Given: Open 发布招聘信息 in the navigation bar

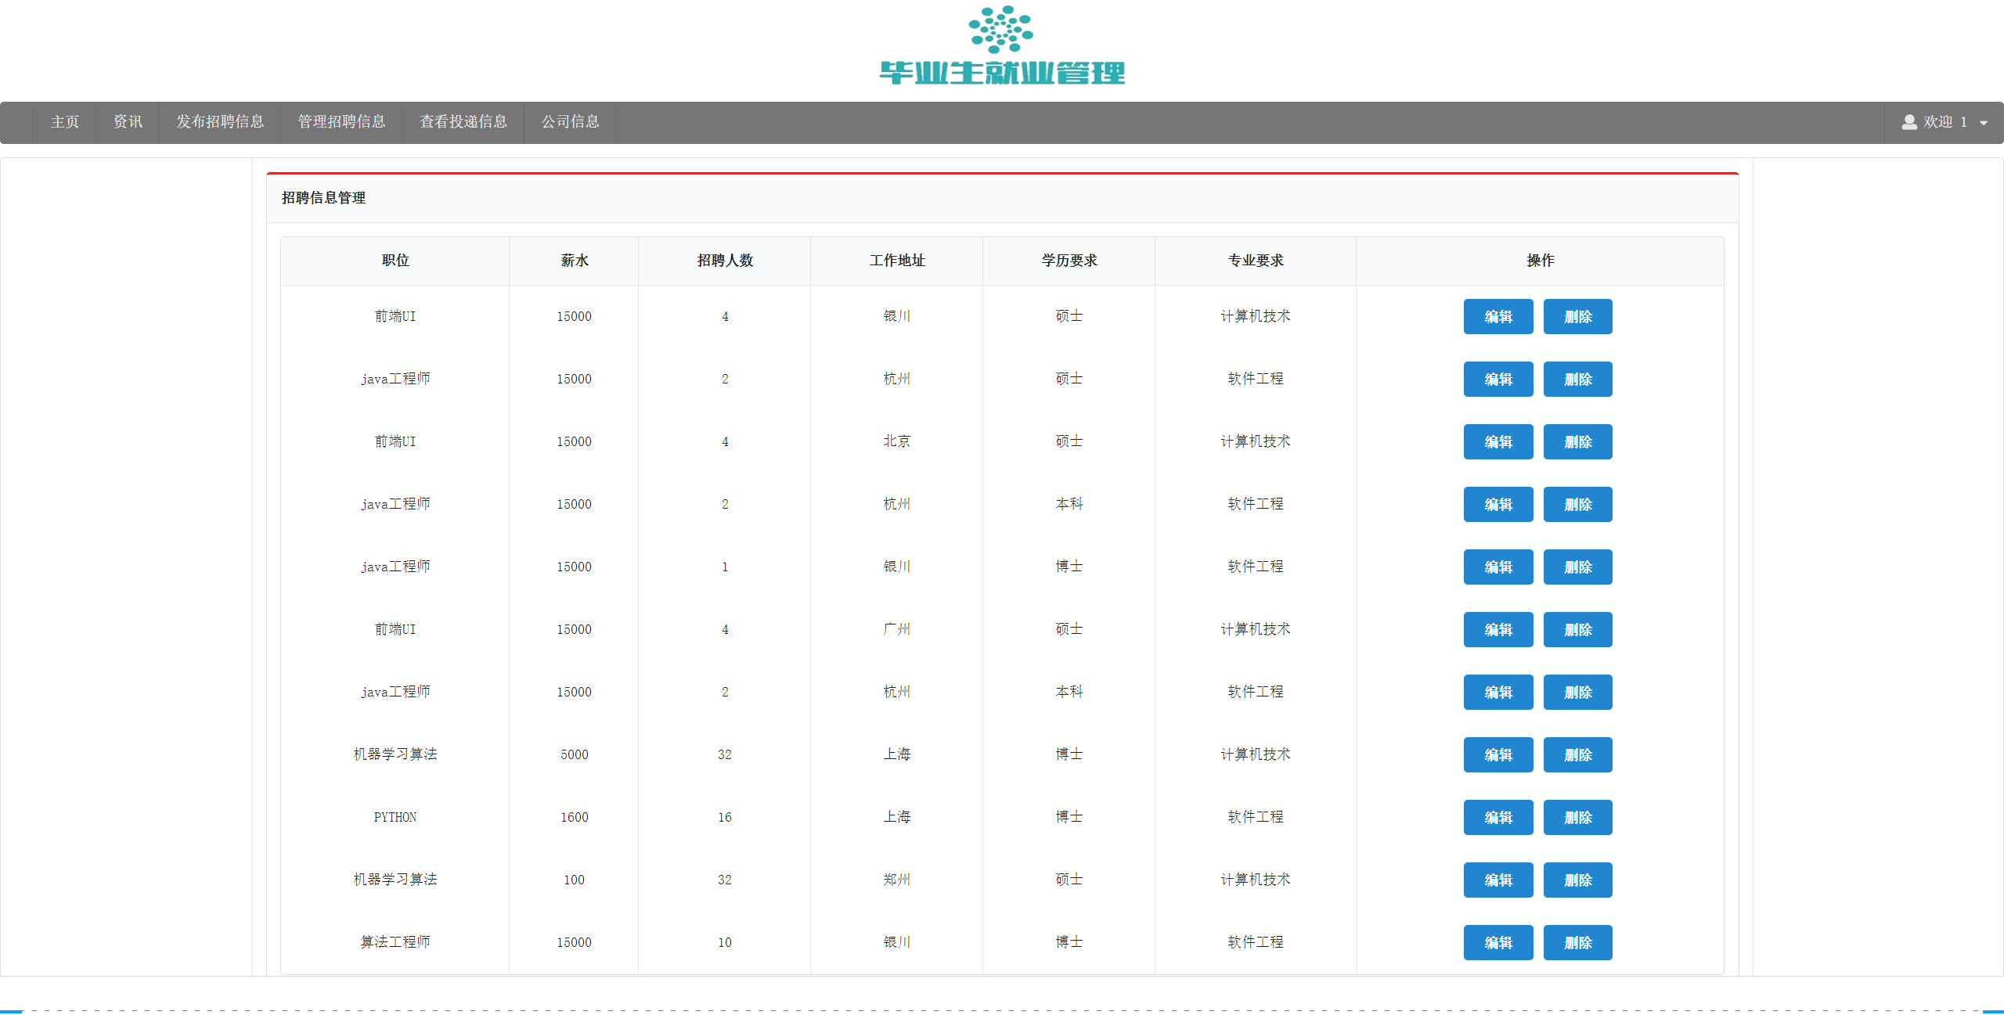Looking at the screenshot, I should (220, 122).
